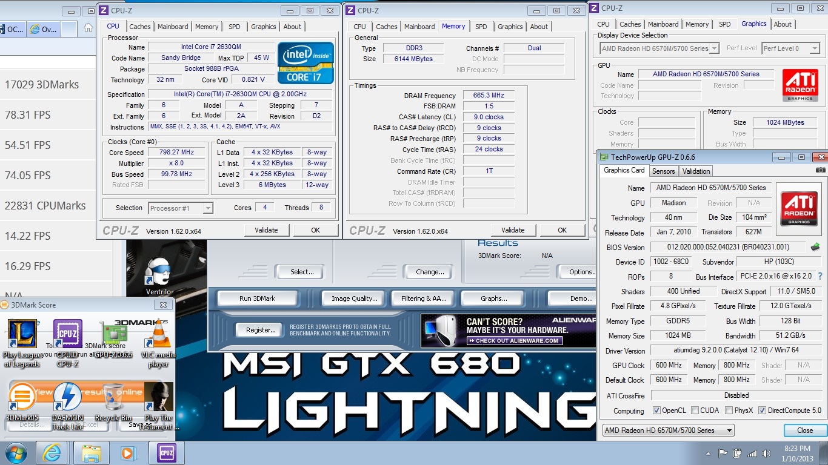828x465 pixels.
Task: Click the Change... button in 3DMark05
Action: 430,272
